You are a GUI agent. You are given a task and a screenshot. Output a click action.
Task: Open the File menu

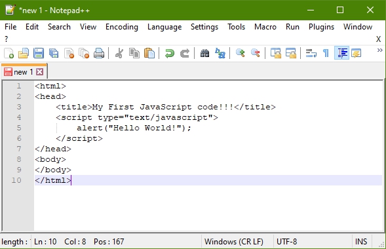pyautogui.click(x=10, y=27)
